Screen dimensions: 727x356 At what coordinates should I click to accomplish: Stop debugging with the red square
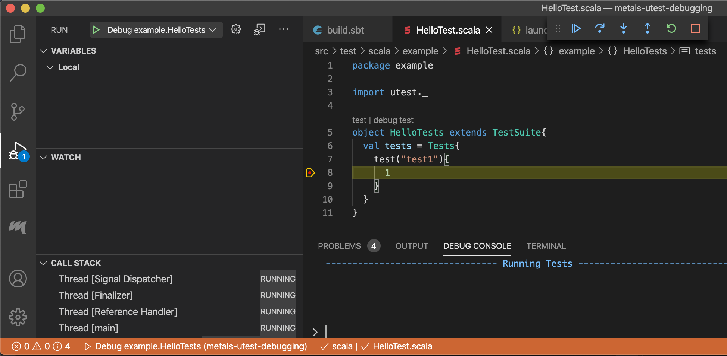[695, 29]
